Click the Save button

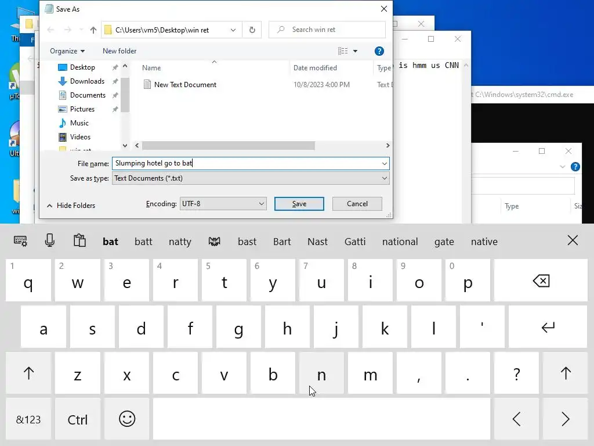299,204
